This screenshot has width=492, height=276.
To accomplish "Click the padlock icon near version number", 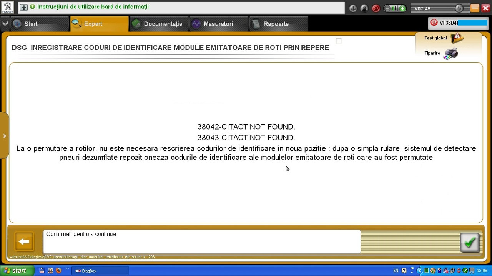I will point(459,8).
